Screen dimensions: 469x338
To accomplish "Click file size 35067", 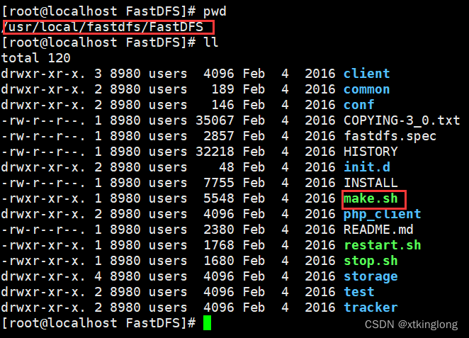I will click(215, 120).
